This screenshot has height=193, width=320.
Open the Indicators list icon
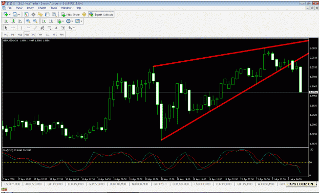click(59, 21)
